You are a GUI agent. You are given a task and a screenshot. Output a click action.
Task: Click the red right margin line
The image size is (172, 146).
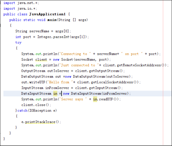(x=163, y=73)
